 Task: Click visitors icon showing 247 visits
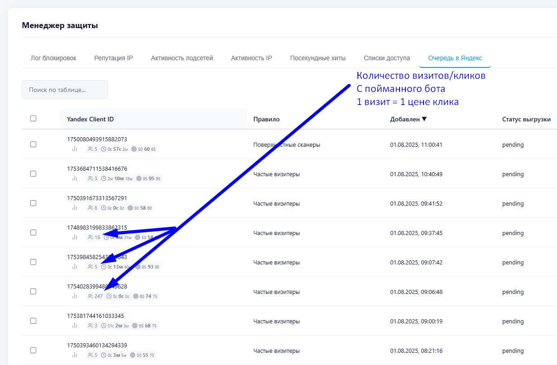point(90,296)
